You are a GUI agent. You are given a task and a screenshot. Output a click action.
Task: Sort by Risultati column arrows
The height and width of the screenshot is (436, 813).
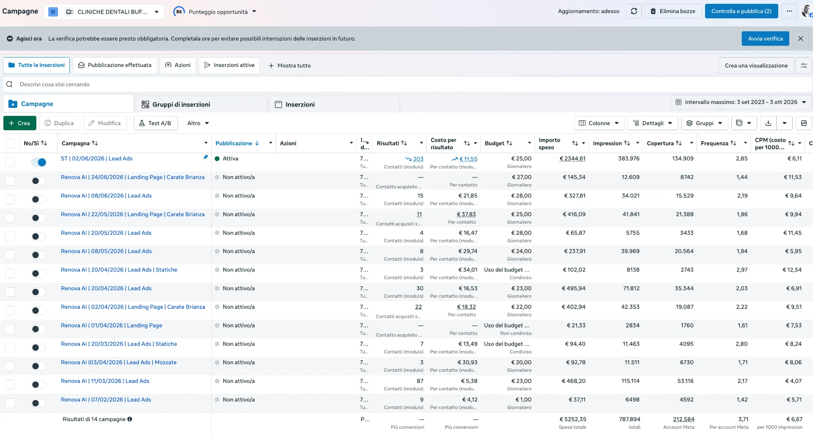click(404, 143)
